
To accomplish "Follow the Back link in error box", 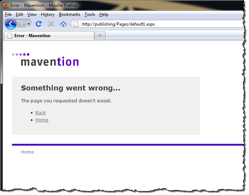I will (40, 112).
